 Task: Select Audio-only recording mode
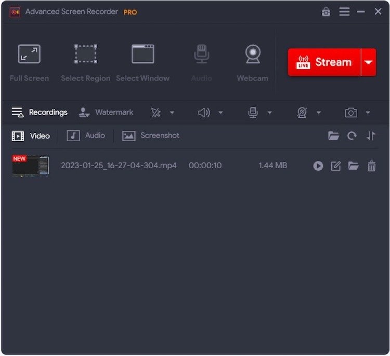click(x=201, y=63)
